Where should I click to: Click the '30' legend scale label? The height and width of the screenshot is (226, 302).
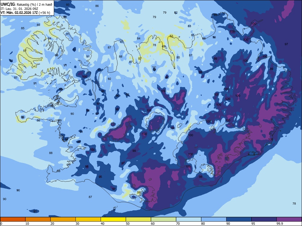coord(77,224)
